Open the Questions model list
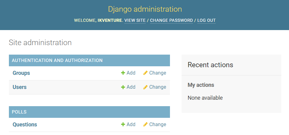Viewport: 289px width, 135px height. pyautogui.click(x=25, y=125)
